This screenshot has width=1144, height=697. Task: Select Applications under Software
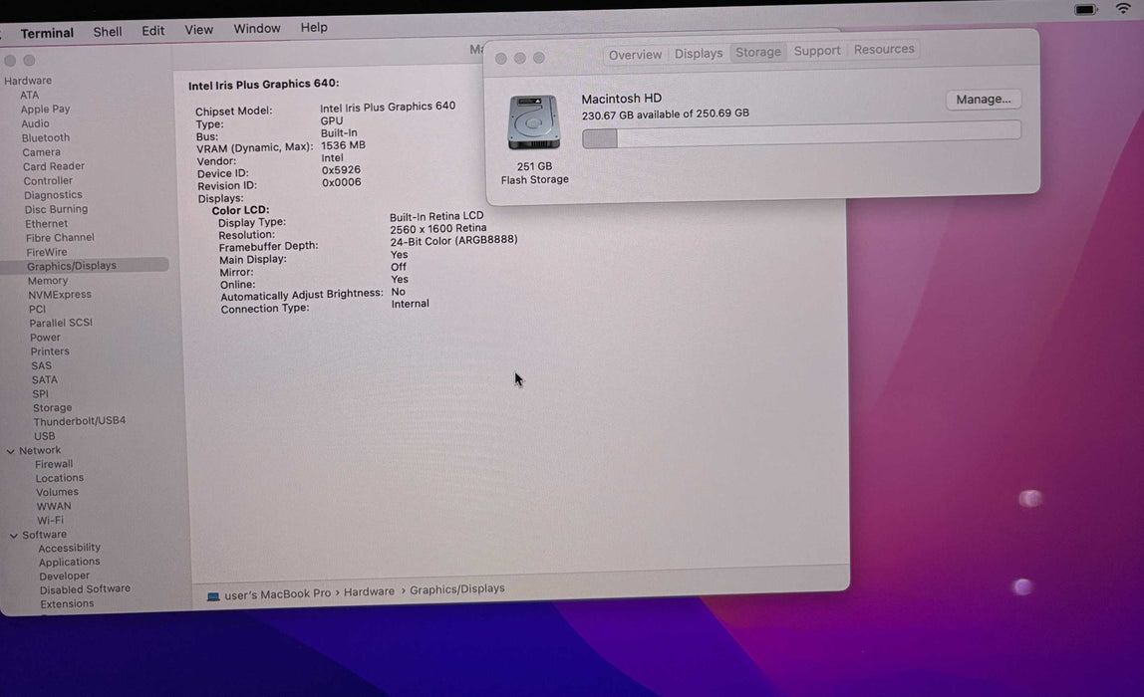click(70, 563)
